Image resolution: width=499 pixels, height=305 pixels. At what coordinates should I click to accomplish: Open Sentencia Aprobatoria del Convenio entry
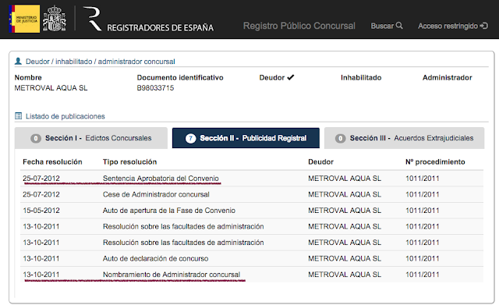pyautogui.click(x=161, y=179)
